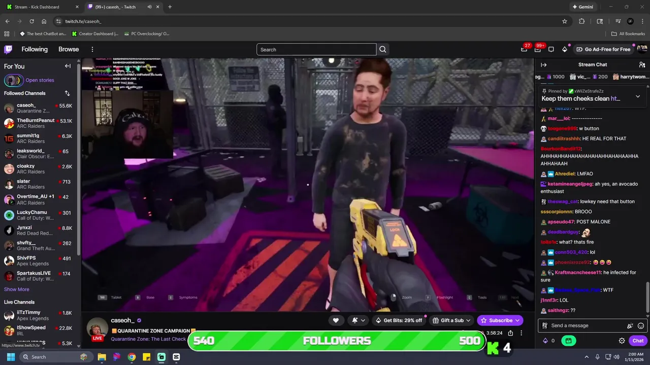Reload the page
650x365 pixels.
31,21
